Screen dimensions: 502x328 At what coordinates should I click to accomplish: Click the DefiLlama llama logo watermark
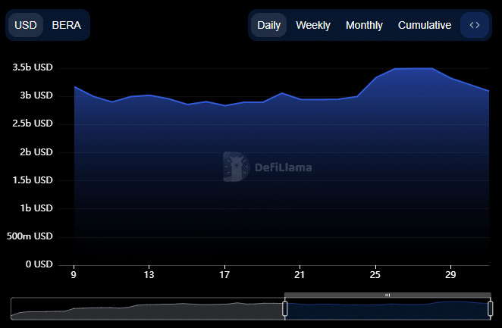[236, 167]
